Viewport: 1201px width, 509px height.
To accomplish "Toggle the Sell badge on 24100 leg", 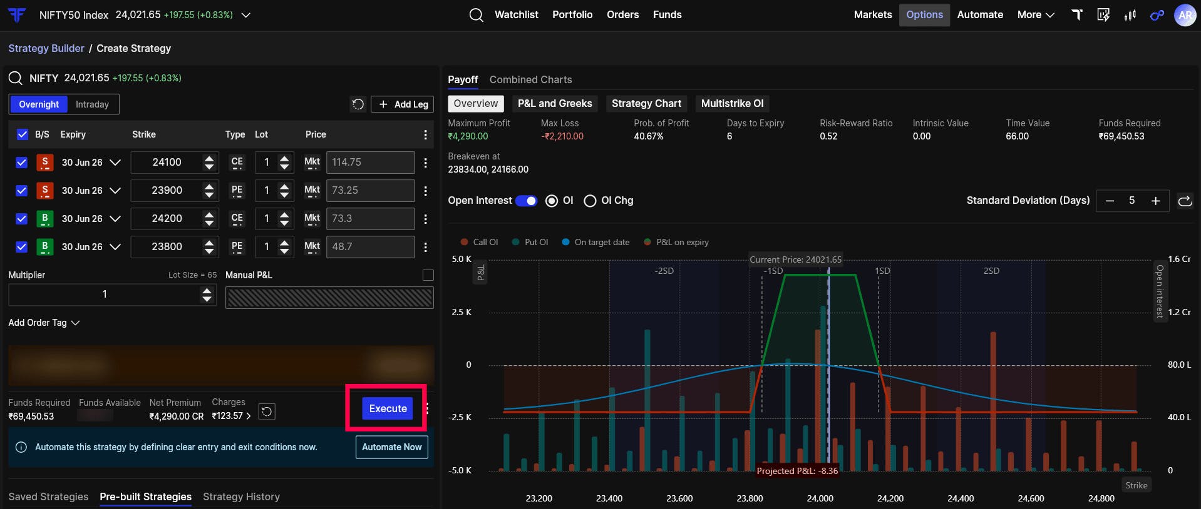I will tap(44, 163).
